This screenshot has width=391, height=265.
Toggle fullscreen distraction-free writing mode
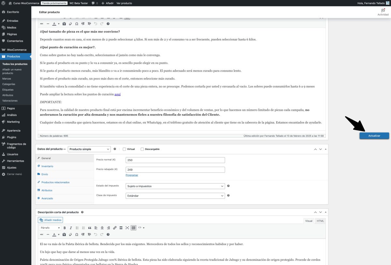click(x=126, y=228)
